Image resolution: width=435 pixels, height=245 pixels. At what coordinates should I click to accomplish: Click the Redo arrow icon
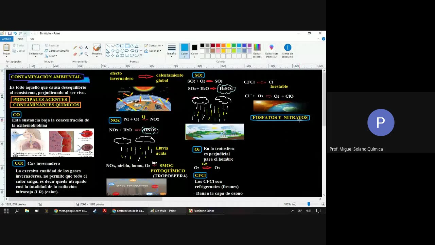pos(20,33)
